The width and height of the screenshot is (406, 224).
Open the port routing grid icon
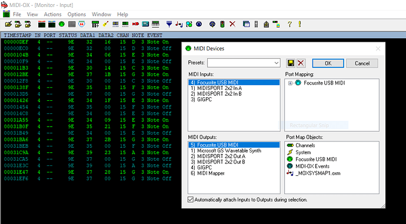pos(72,24)
